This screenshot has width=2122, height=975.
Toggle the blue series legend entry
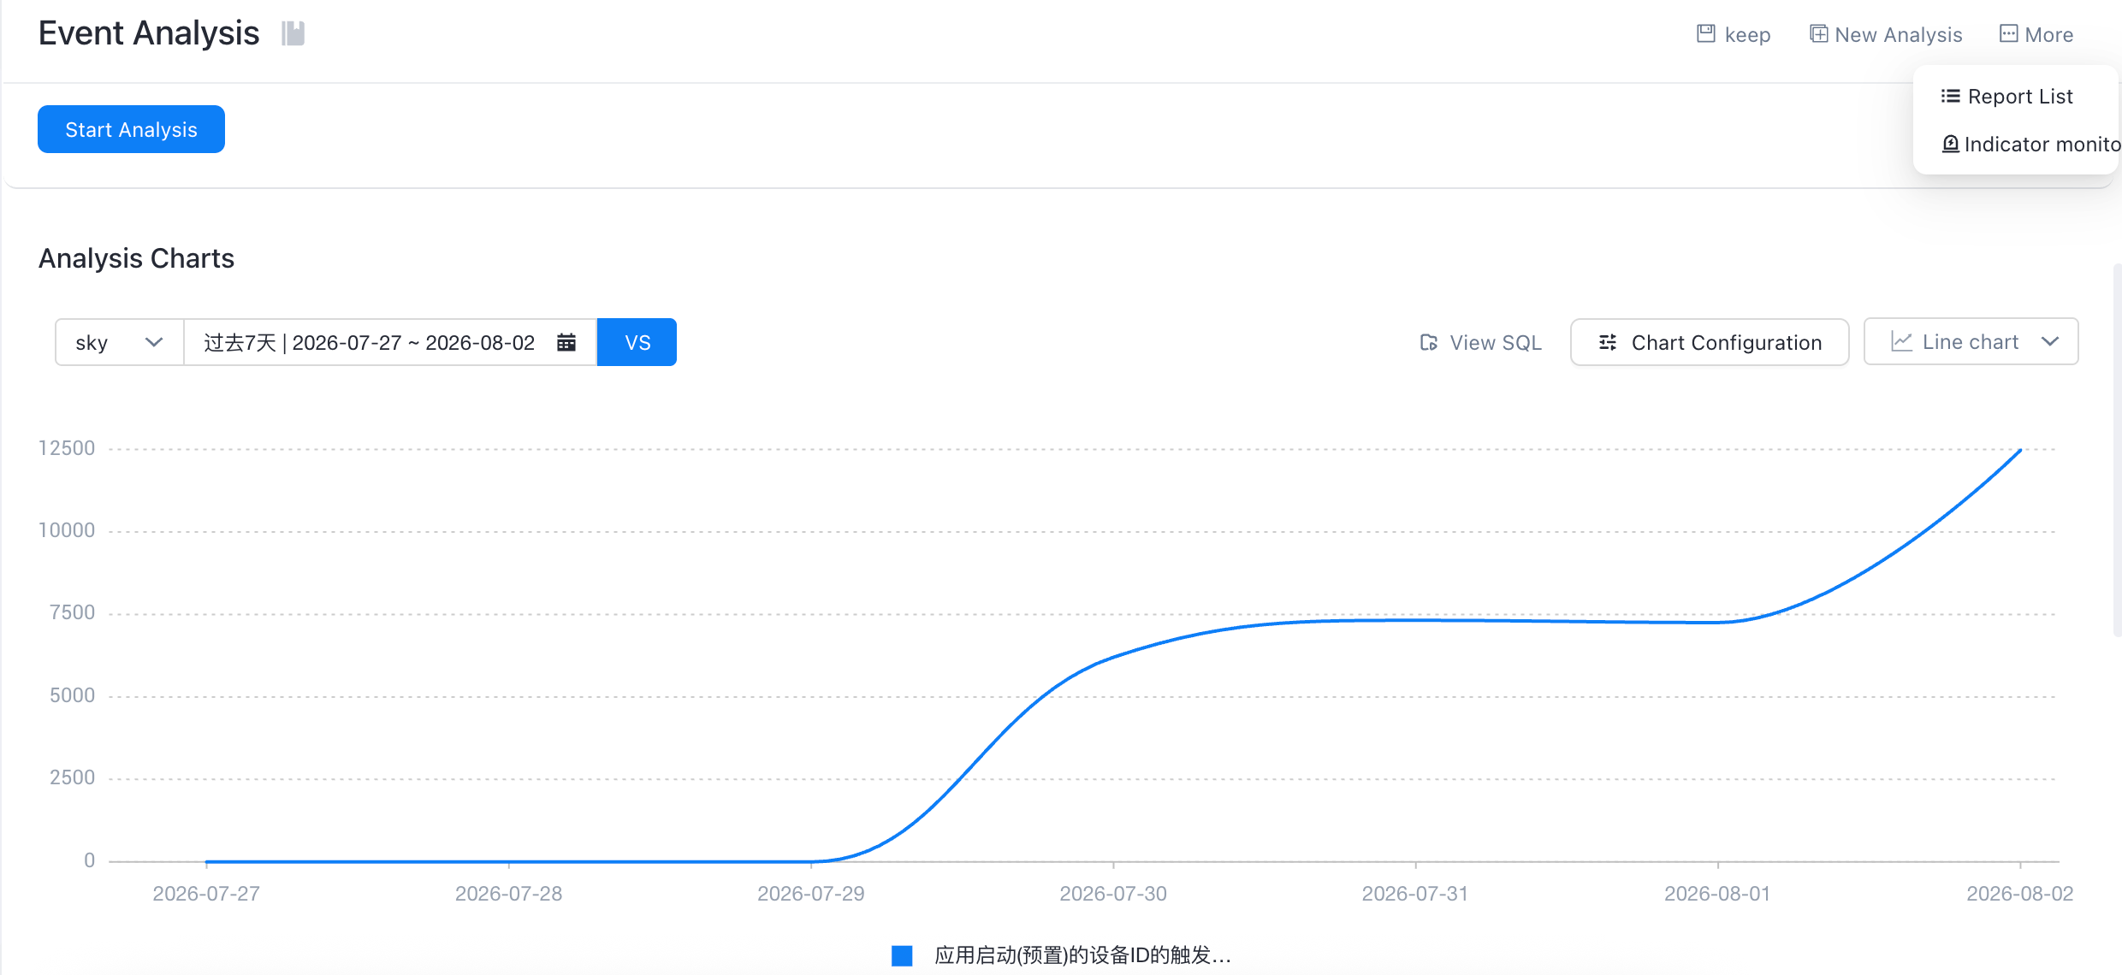tap(1061, 954)
